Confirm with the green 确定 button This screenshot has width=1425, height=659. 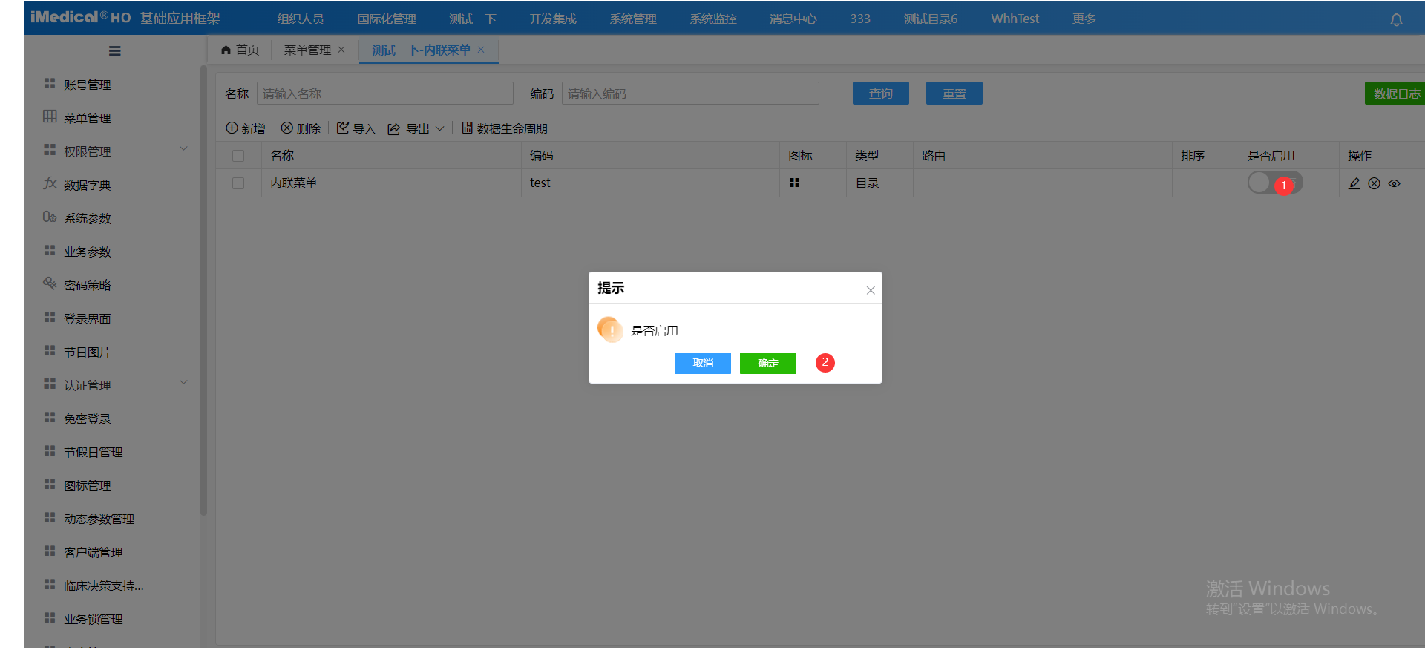pos(767,363)
